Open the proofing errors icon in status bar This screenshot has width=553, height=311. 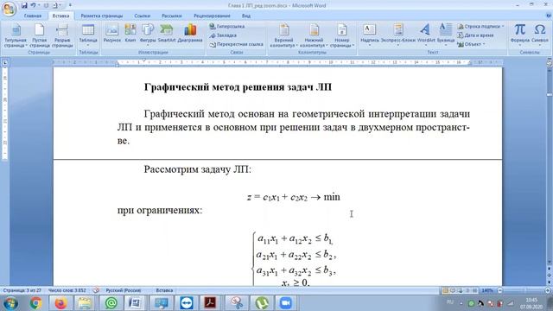96,290
